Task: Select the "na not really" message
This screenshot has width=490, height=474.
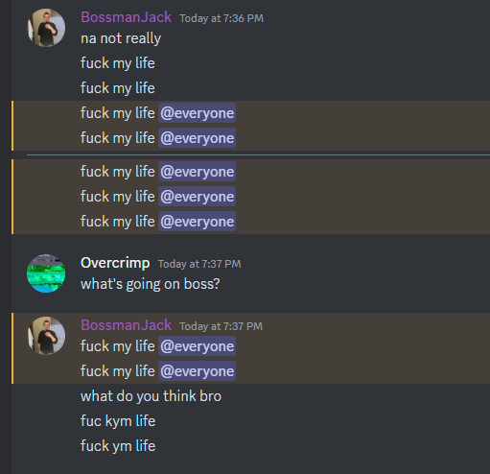Action: point(121,38)
